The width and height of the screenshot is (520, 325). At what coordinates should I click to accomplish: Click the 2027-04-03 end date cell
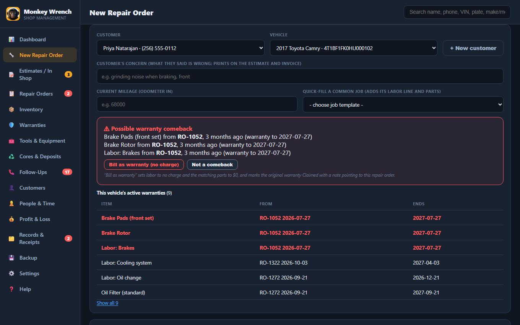[426, 263]
